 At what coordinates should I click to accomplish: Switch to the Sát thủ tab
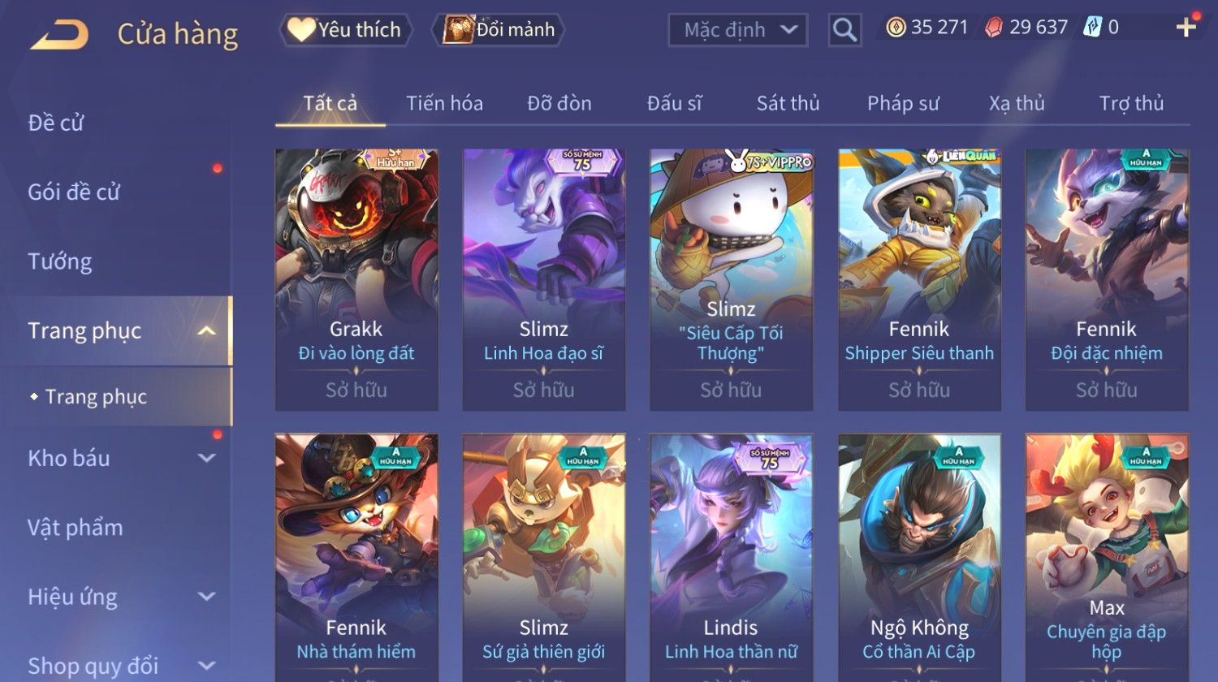[788, 103]
